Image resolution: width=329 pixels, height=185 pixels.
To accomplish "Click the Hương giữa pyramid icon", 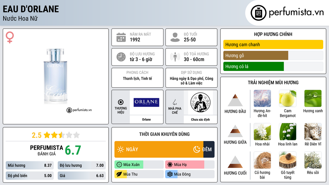I will pyautogui.click(x=235, y=131).
